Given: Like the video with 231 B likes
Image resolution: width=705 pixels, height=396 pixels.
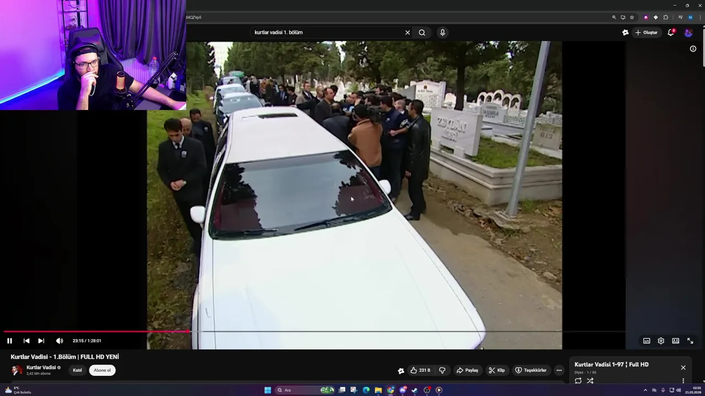Looking at the screenshot, I should pos(420,370).
